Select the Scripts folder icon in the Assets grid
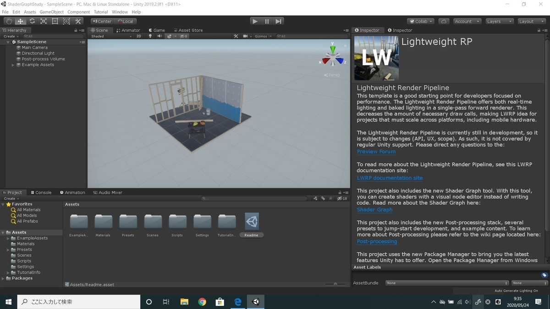Image resolution: width=550 pixels, height=309 pixels. click(177, 222)
